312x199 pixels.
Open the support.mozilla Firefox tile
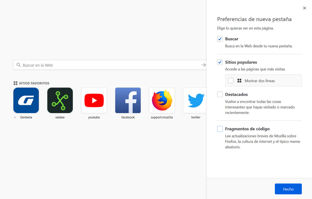pos(162,100)
